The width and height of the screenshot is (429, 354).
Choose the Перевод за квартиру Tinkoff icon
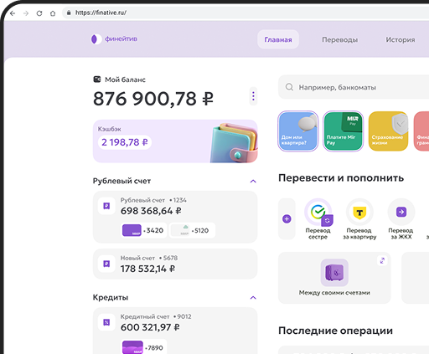359,212
